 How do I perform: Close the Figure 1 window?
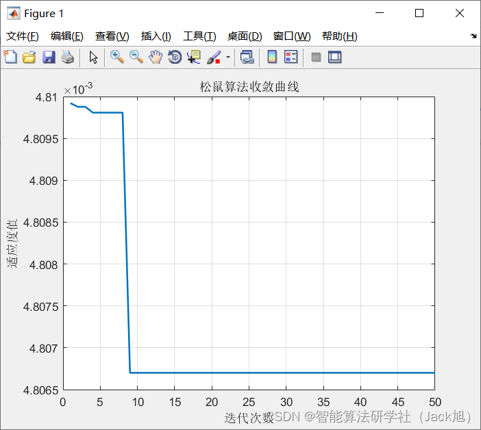coord(460,13)
